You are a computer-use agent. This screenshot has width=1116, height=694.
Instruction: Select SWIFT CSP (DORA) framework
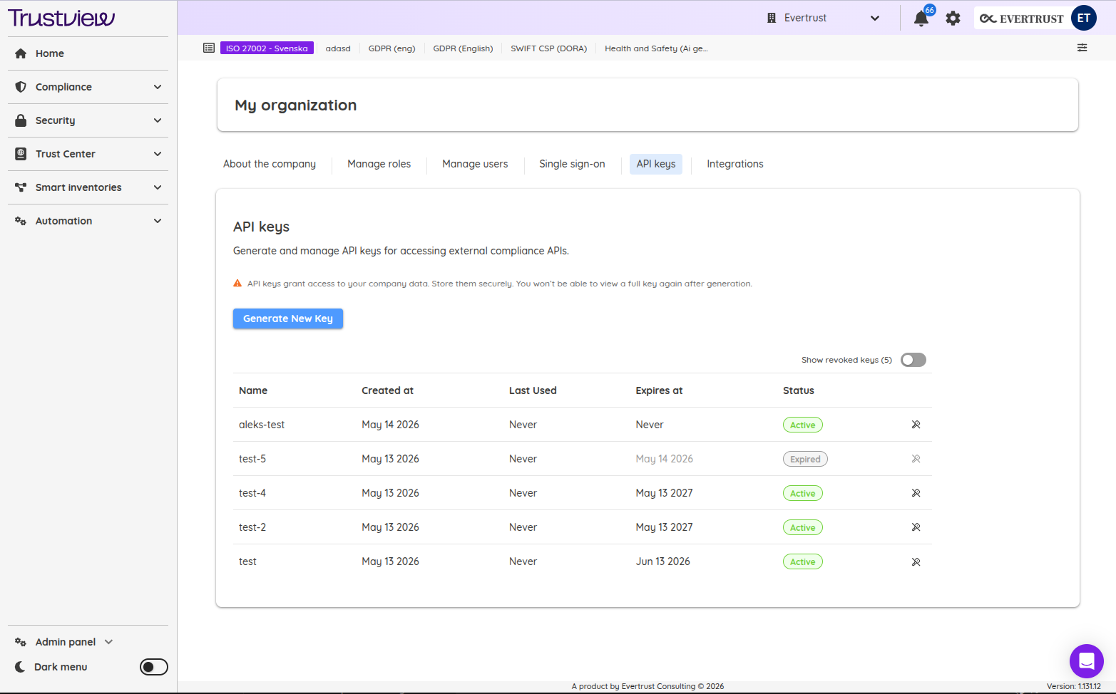click(x=548, y=48)
